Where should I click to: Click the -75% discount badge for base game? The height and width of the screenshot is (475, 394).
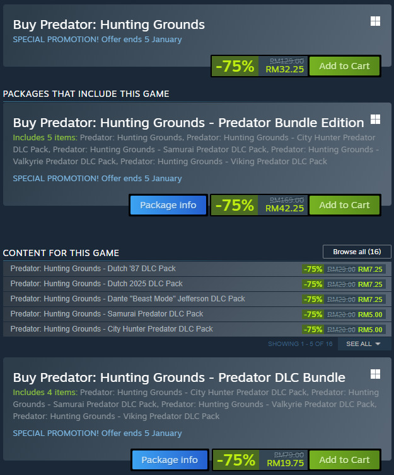[x=235, y=66]
